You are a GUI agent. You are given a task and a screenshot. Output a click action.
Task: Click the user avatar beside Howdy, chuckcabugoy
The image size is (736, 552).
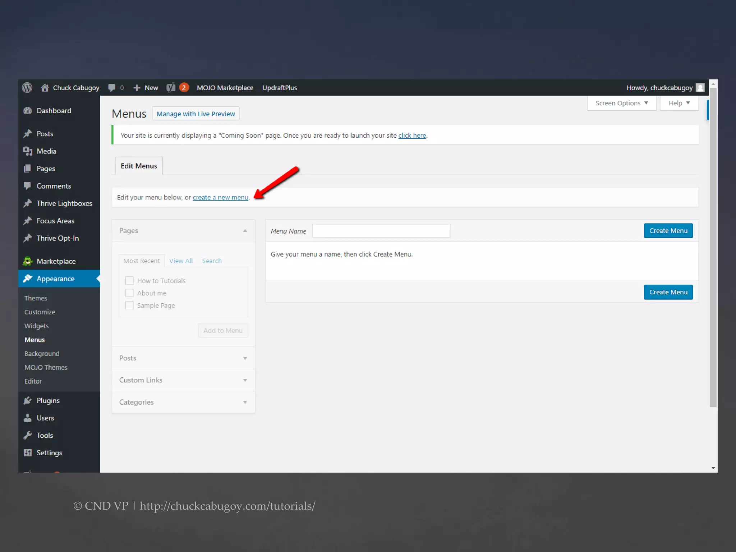(x=700, y=88)
